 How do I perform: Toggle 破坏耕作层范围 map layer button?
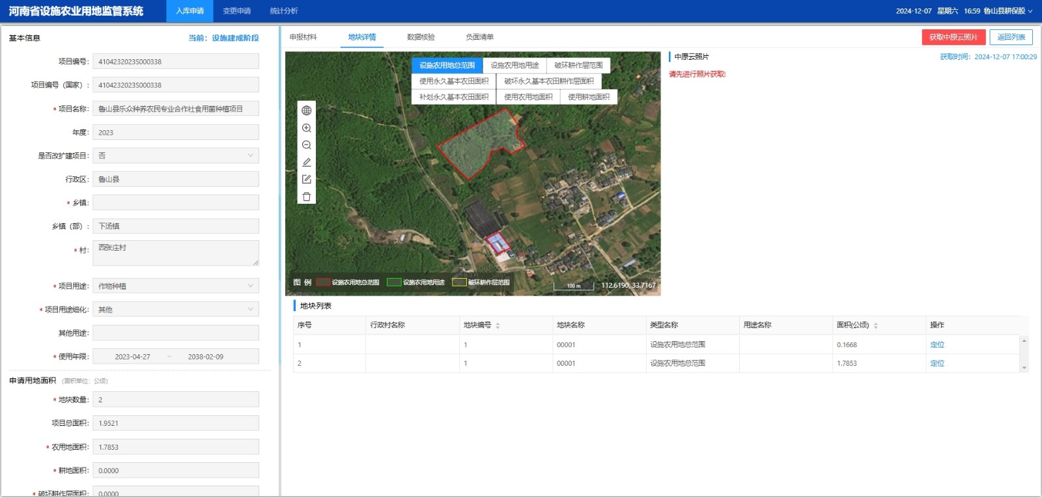578,65
